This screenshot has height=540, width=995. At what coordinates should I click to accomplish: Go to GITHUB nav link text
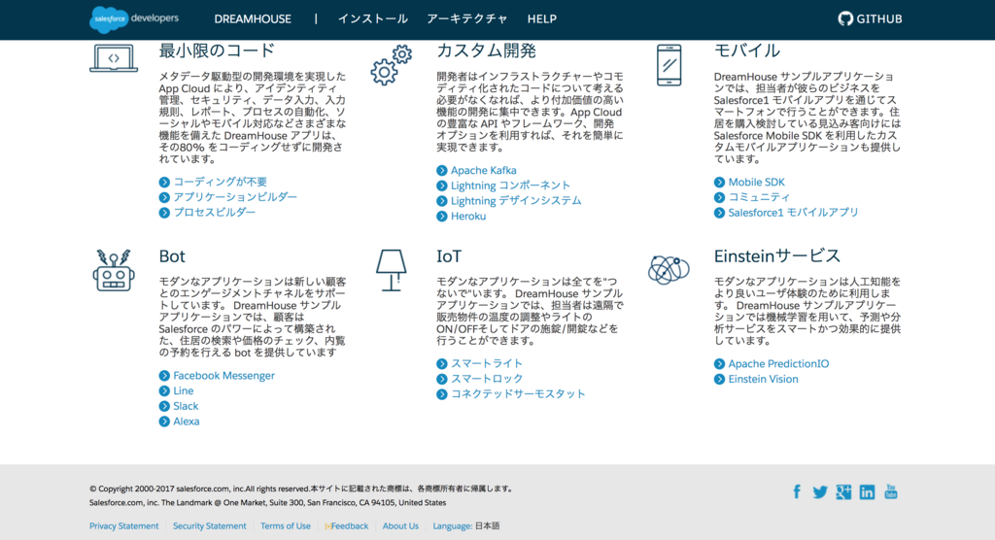[878, 19]
